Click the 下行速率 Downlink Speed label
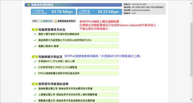The image size is (193, 103). [x=39, y=12]
